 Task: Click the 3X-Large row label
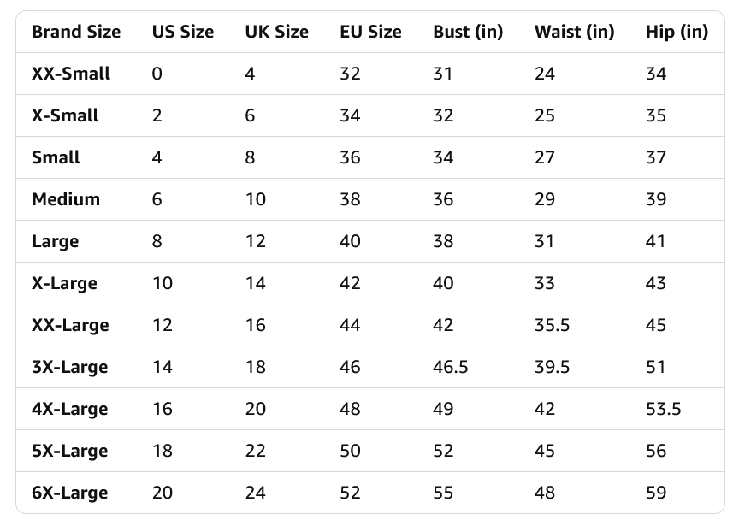tap(70, 367)
